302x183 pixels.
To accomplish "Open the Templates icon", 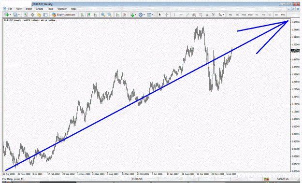I will pyautogui.click(x=149, y=14).
